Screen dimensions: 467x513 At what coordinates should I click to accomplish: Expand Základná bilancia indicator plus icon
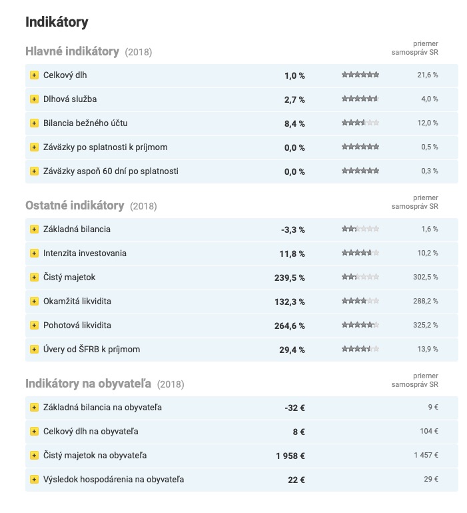coord(34,229)
